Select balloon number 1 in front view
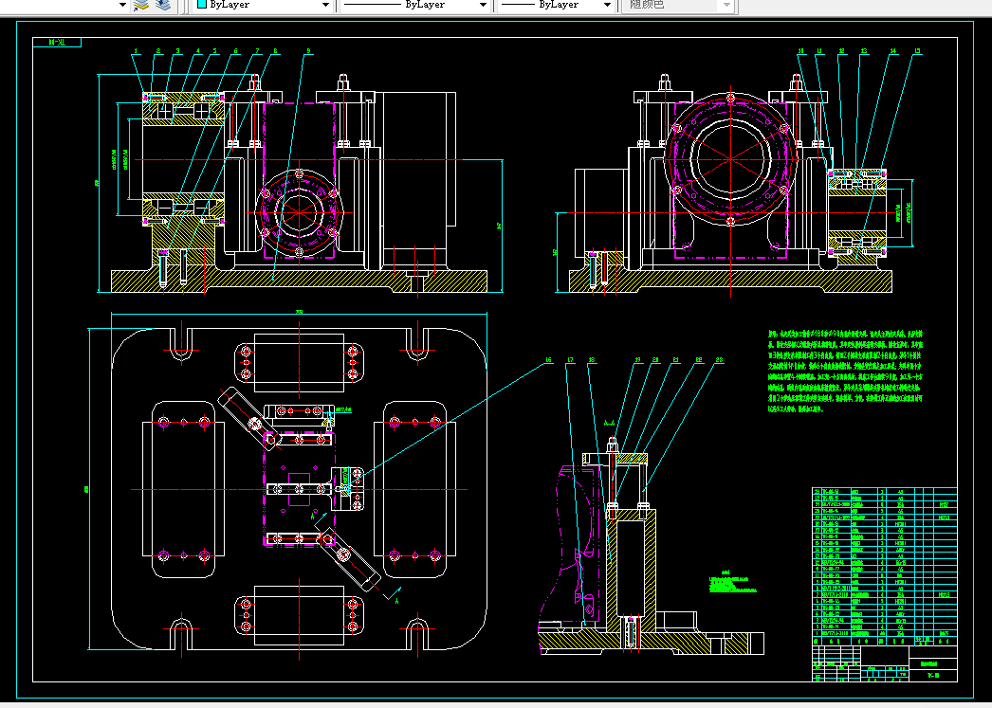992x708 pixels. point(135,51)
